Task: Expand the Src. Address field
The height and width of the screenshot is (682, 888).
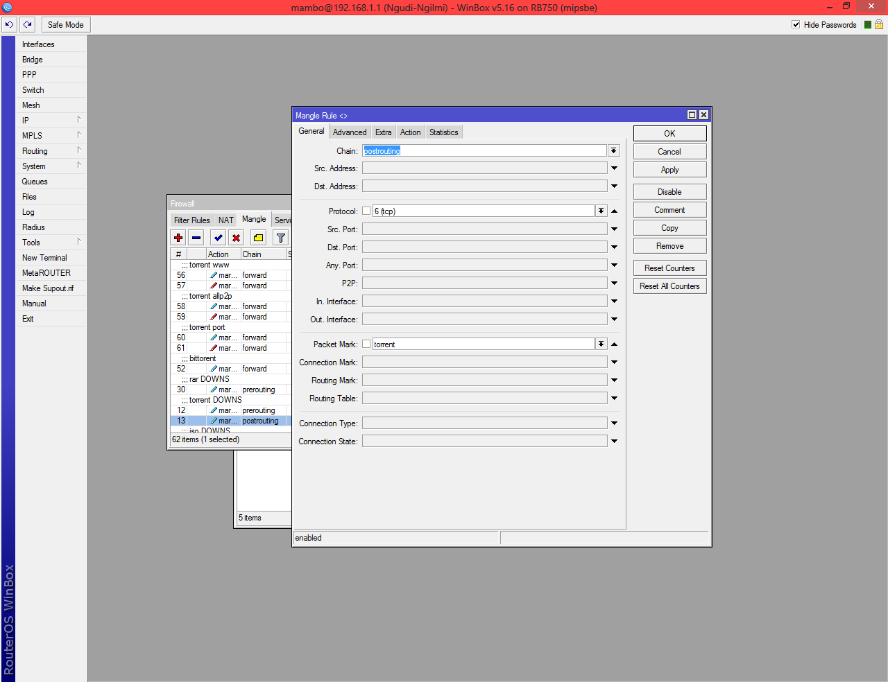Action: pyautogui.click(x=614, y=168)
